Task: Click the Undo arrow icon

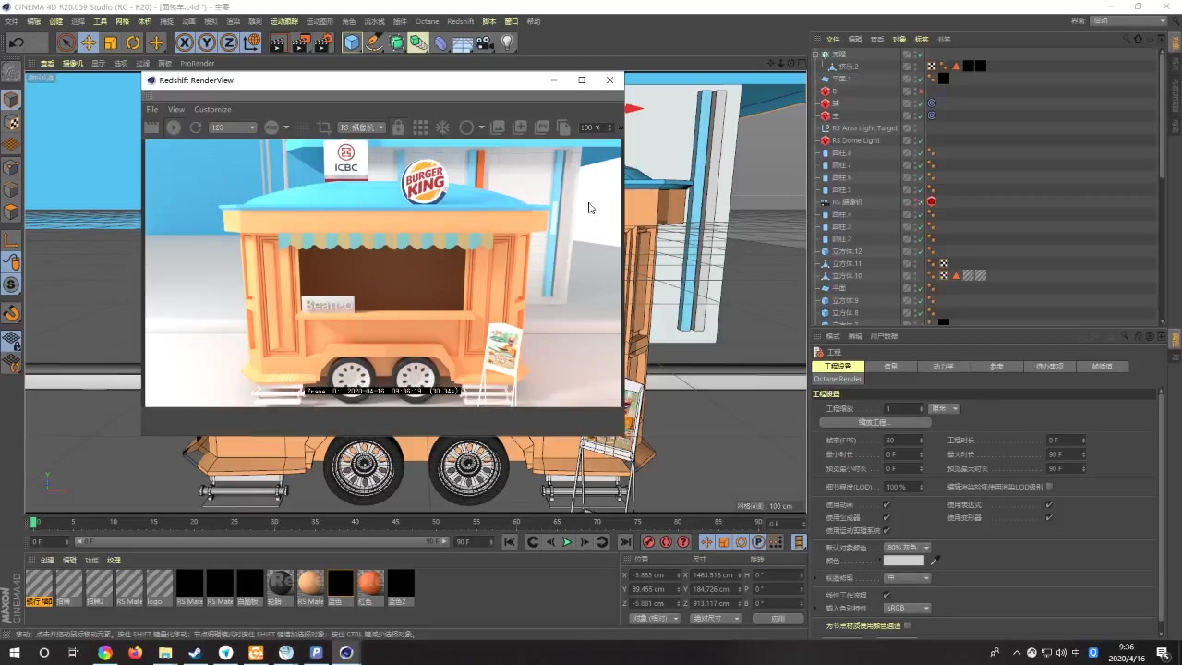Action: (16, 42)
